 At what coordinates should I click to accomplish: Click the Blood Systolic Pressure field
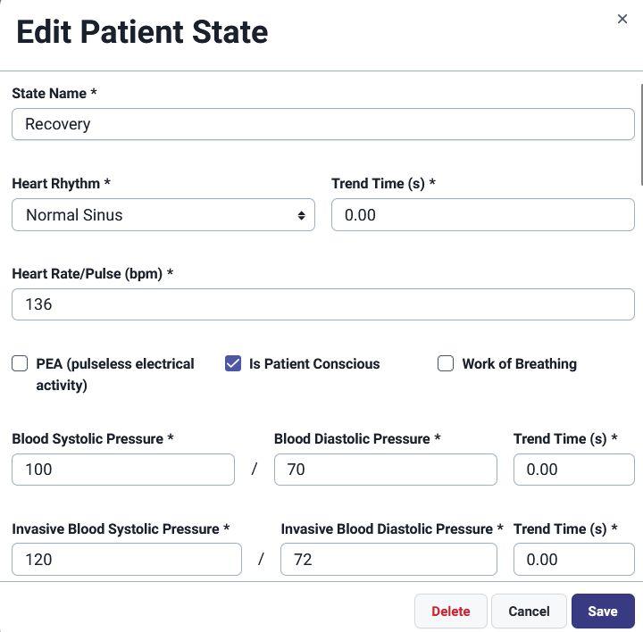pos(123,470)
